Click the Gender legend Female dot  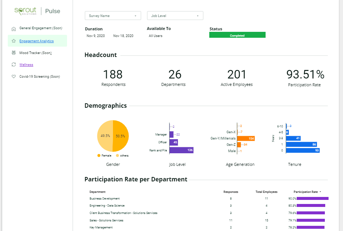[x=98, y=155]
